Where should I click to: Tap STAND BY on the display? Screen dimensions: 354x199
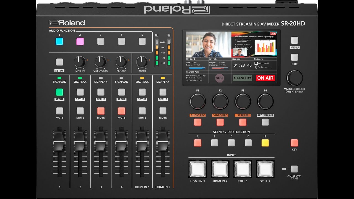click(243, 78)
